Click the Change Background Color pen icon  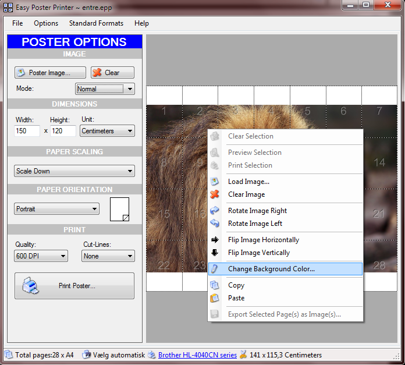point(214,269)
